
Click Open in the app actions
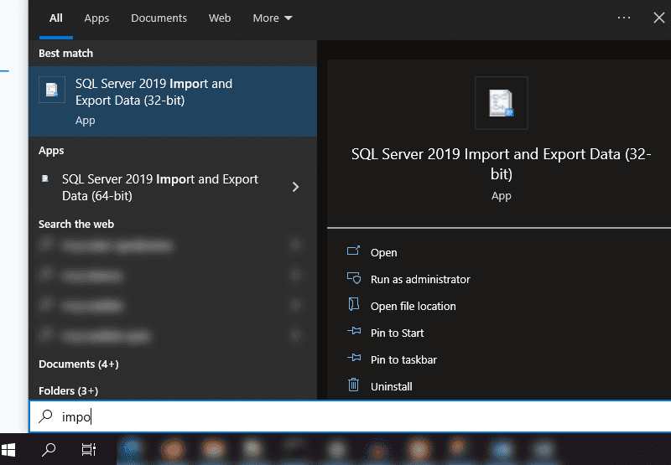pos(383,252)
